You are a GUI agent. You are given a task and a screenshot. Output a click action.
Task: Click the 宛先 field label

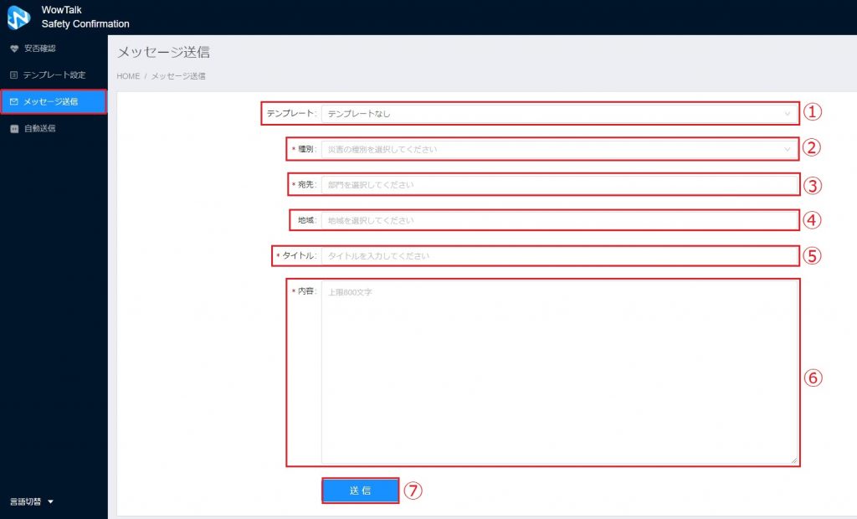(306, 185)
